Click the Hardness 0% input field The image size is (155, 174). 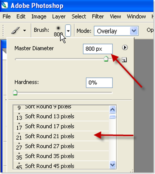tap(99, 83)
